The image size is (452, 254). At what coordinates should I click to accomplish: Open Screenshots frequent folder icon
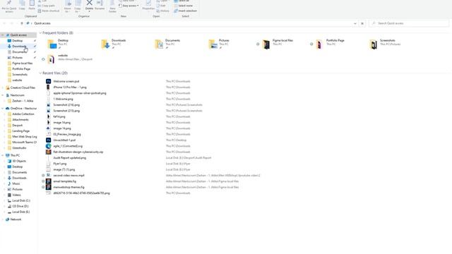coord(374,44)
